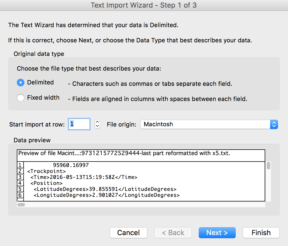The height and width of the screenshot is (246, 288).
Task: Click the data preview vertical scrollbar thumb
Action: tap(268, 166)
